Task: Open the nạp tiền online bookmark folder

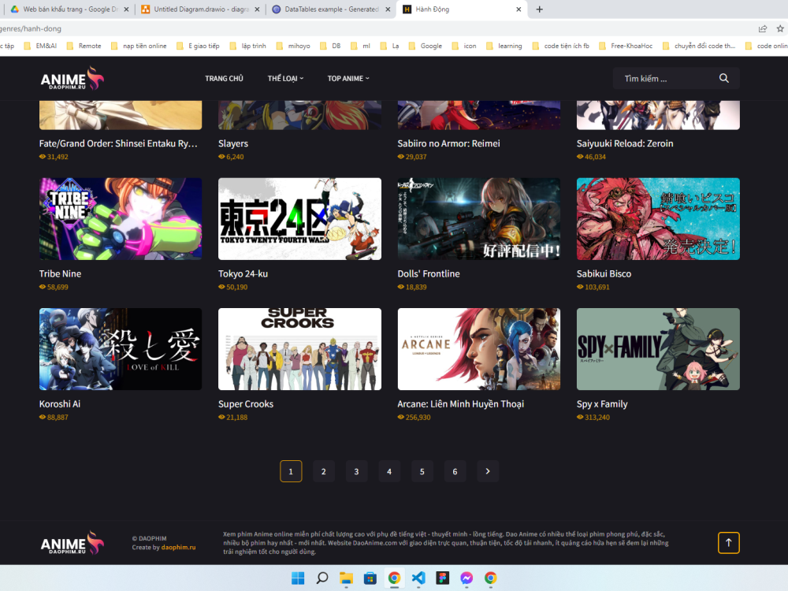Action: (x=139, y=46)
